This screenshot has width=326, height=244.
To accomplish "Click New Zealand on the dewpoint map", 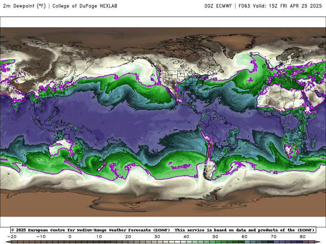I will 102,167.
